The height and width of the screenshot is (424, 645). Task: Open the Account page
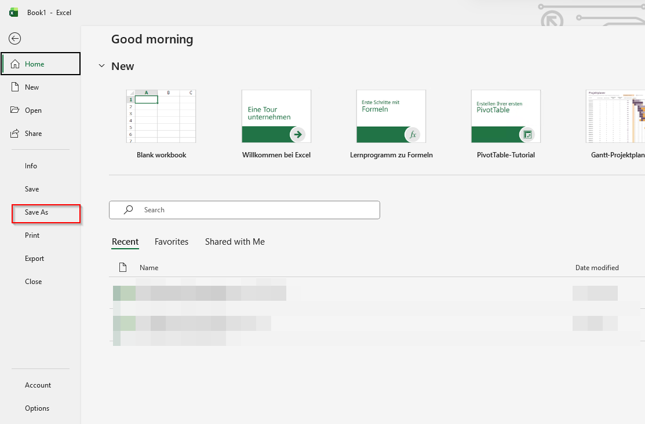pyautogui.click(x=38, y=385)
